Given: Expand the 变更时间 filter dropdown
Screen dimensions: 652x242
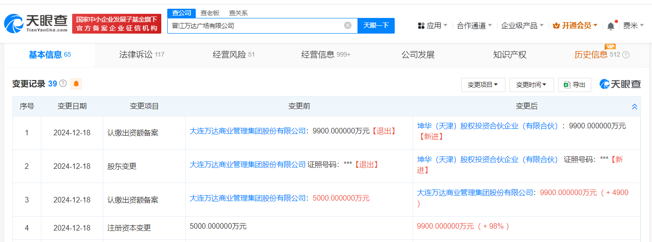Looking at the screenshot, I should [531, 85].
